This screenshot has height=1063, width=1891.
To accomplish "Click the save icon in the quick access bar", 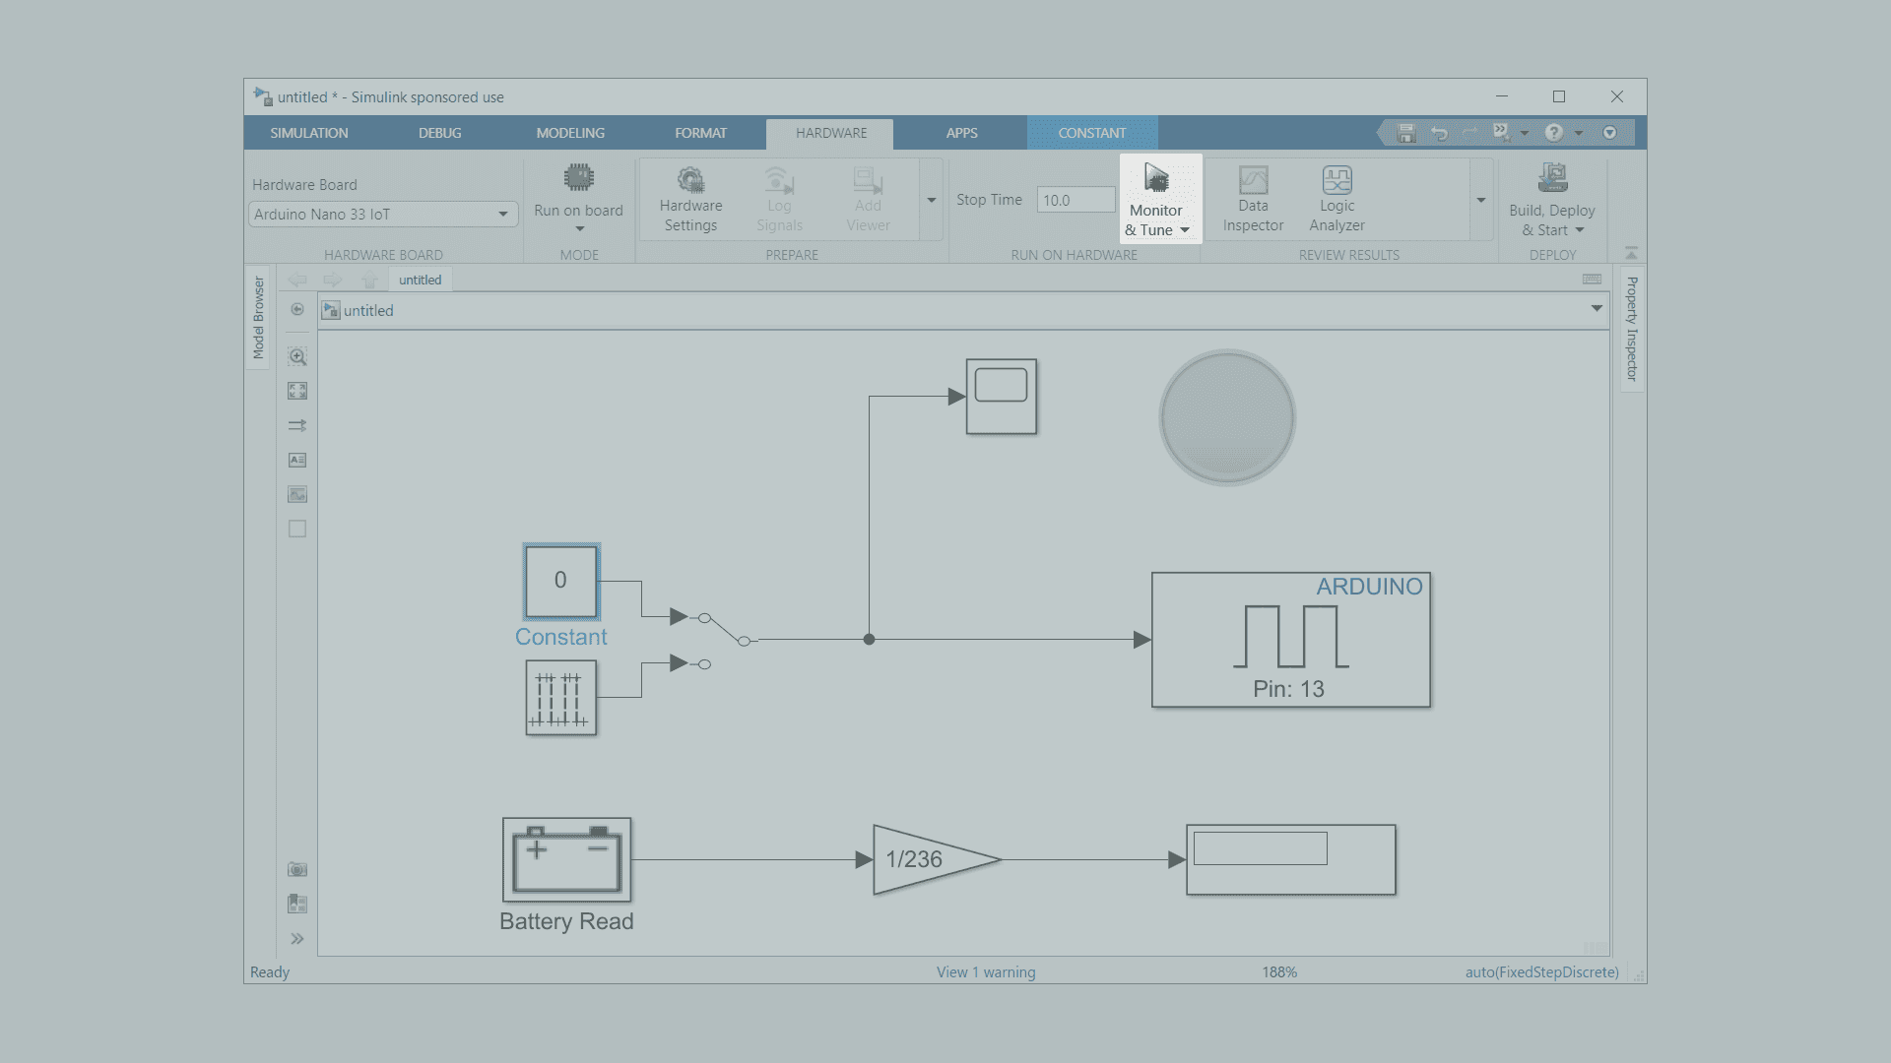I will tap(1406, 133).
